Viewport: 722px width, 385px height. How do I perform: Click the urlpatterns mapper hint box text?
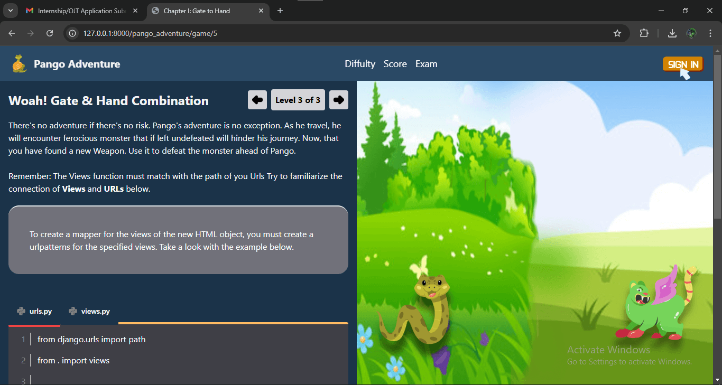pos(171,240)
